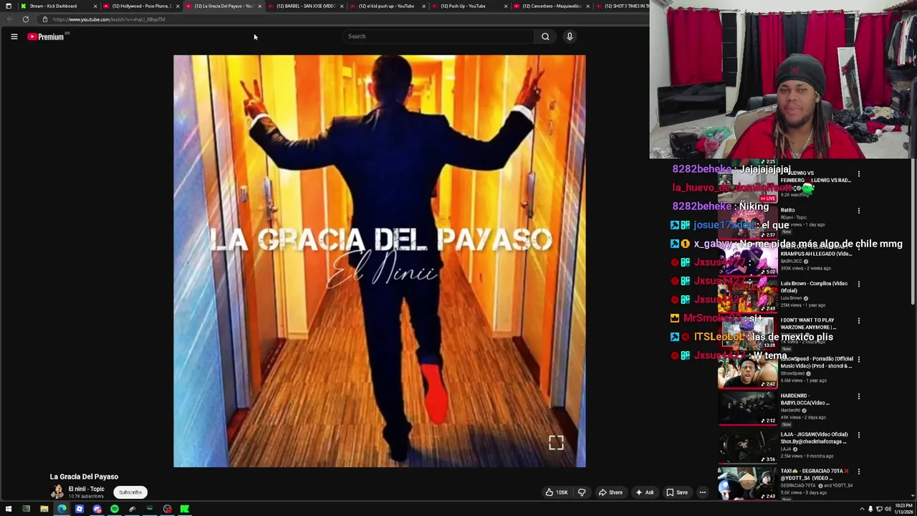Dislike the video with thumbs-down
917x516 pixels.
coord(582,492)
